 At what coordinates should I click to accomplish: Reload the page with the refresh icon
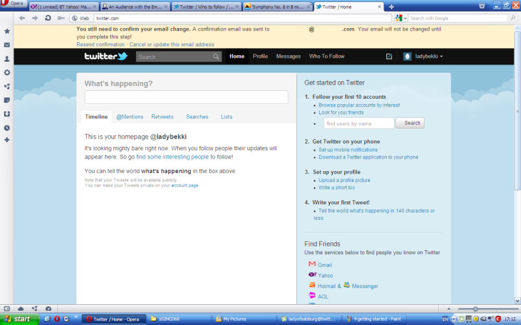[x=48, y=18]
